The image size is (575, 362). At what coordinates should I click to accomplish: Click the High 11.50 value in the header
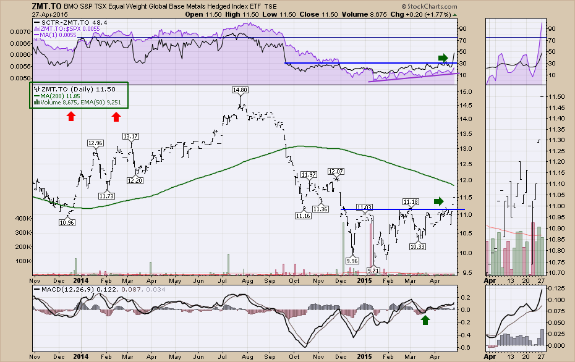242,15
